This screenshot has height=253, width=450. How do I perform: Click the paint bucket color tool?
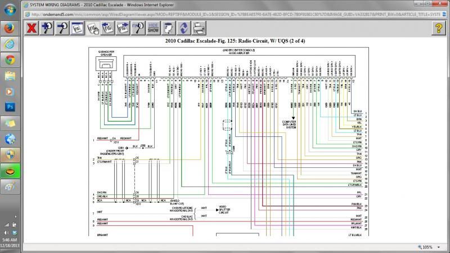[x=168, y=28]
